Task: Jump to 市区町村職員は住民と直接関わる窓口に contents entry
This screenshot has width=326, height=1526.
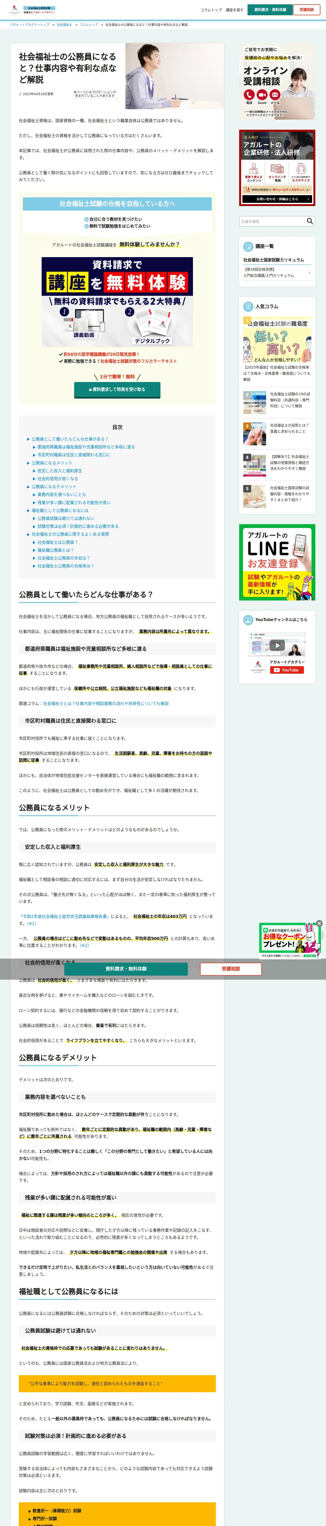Action: 74,455
